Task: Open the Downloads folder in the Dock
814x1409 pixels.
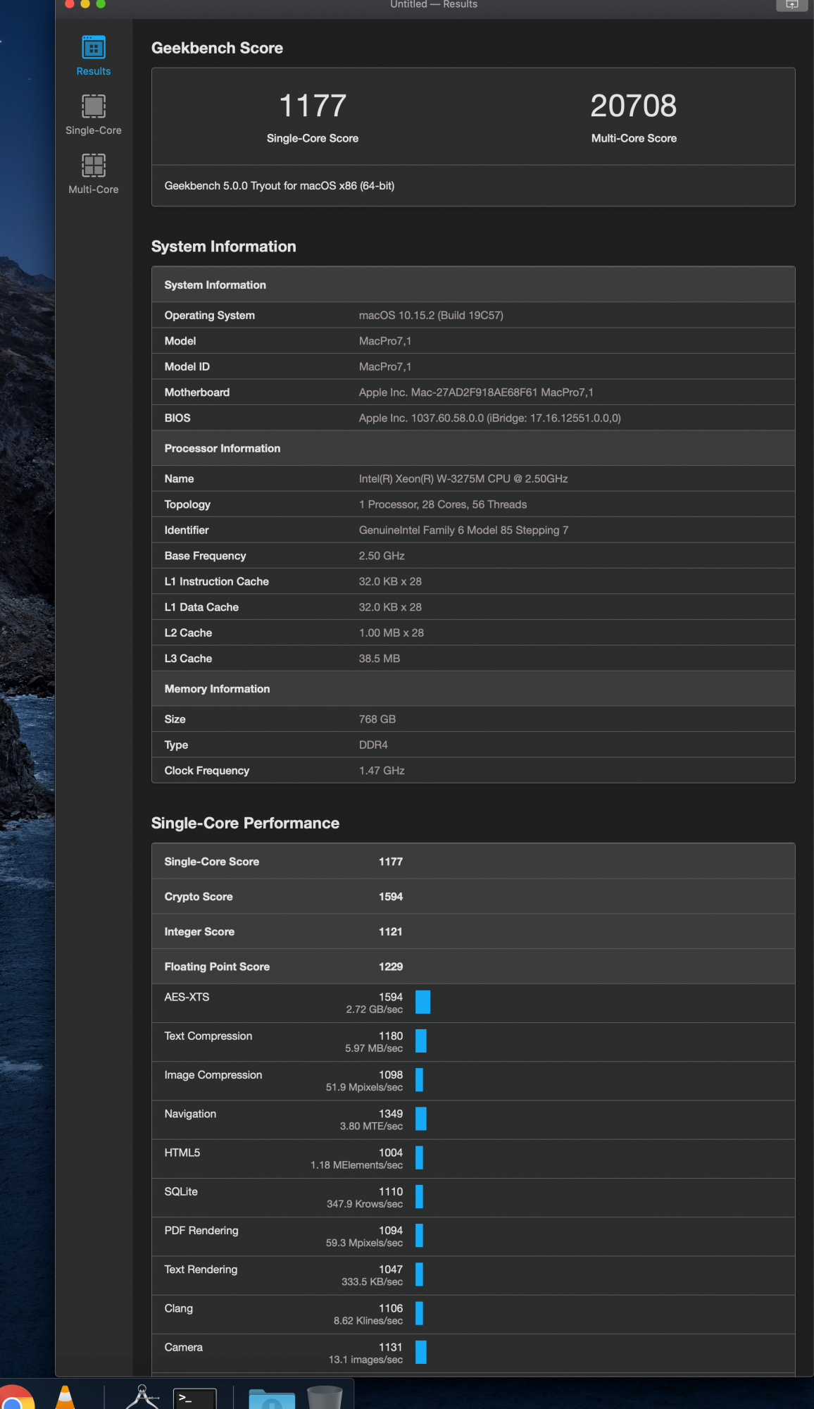Action: (272, 1399)
